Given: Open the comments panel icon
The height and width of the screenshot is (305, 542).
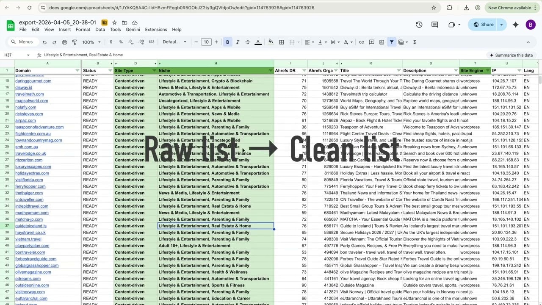Looking at the screenshot, I should 435,25.
